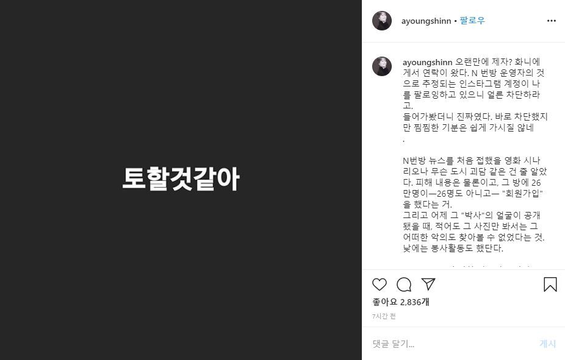Screen dimensions: 565x360
Task: Submit comment with 게시 button
Action: click(x=548, y=344)
